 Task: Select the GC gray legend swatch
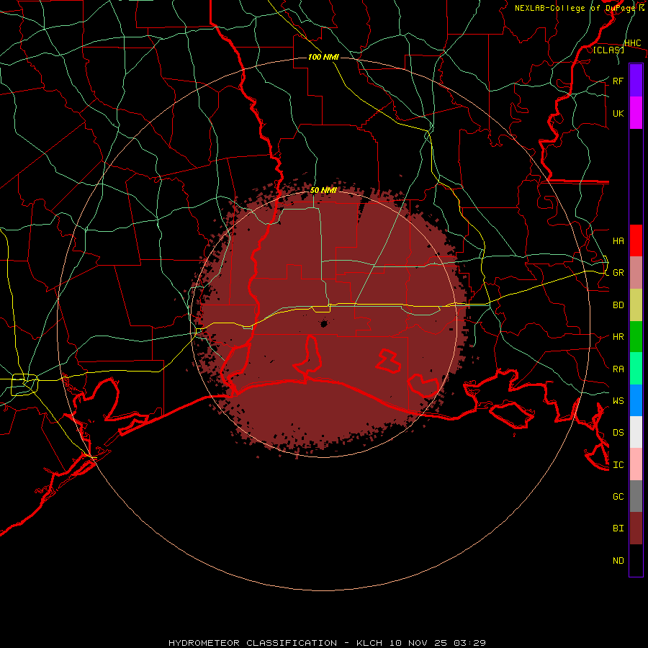point(636,496)
